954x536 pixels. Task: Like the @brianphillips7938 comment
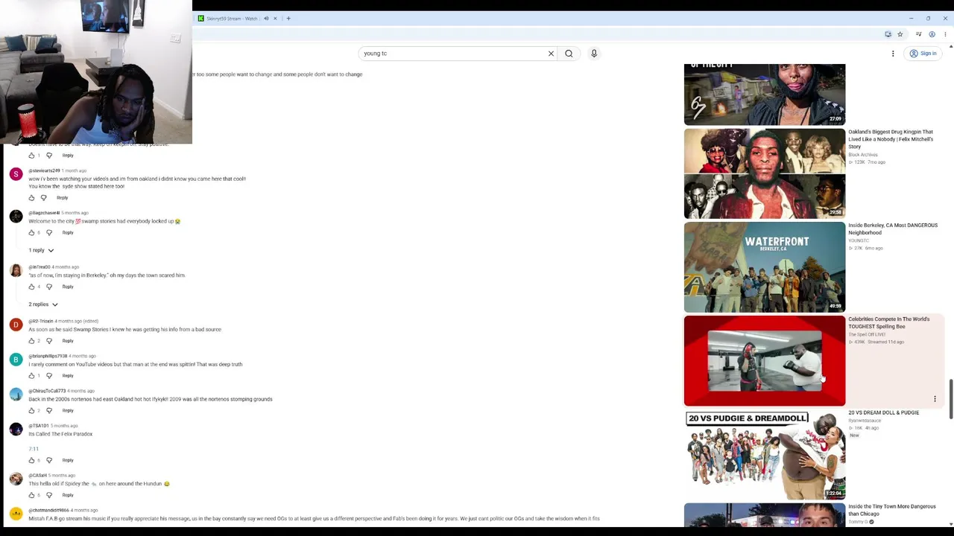(x=31, y=376)
